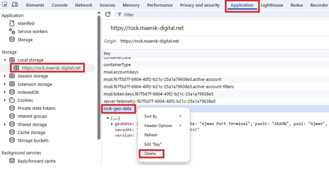This screenshot has height=169, width=329.
Task: Switch to the Lighthouse tab
Action: [x=272, y=5]
